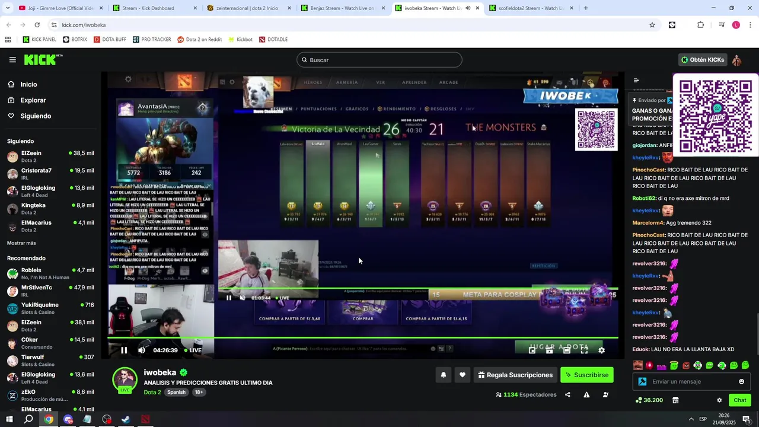Open YukiRiquelme recommended channel
This screenshot has width=759, height=427.
click(50, 308)
